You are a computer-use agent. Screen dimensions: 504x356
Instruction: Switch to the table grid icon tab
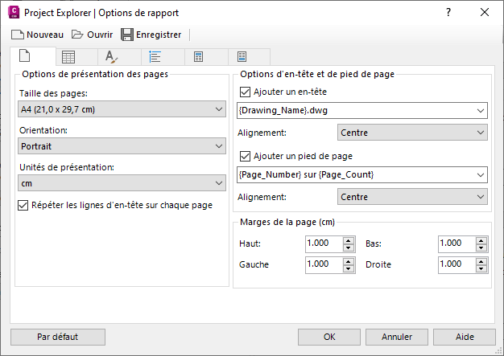[69, 57]
